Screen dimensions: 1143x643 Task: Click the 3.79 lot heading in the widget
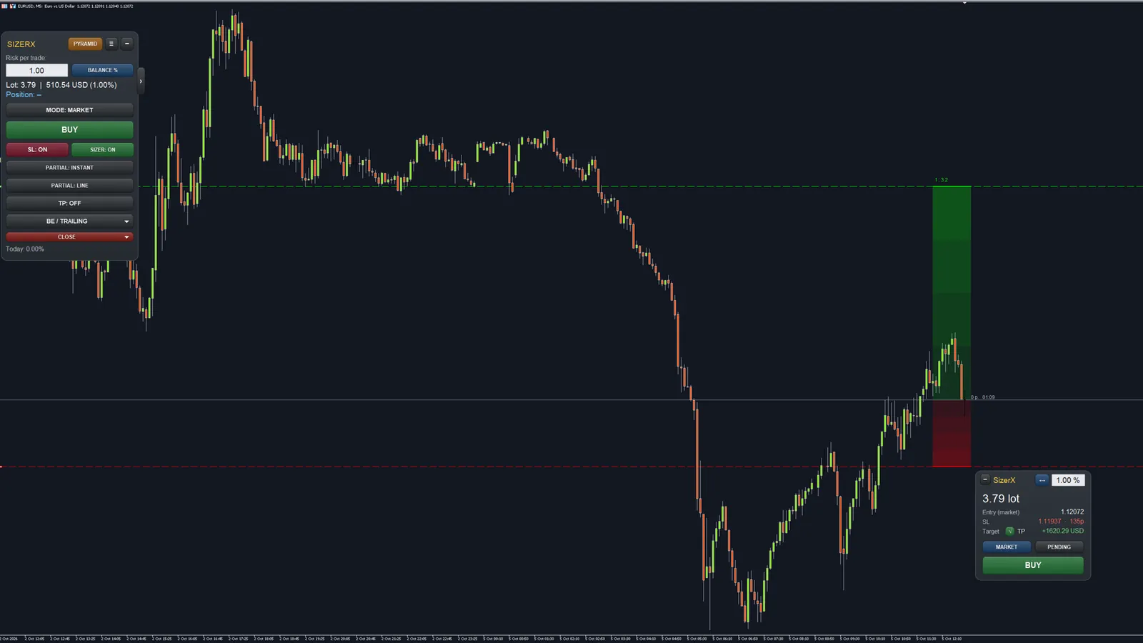(x=1001, y=499)
